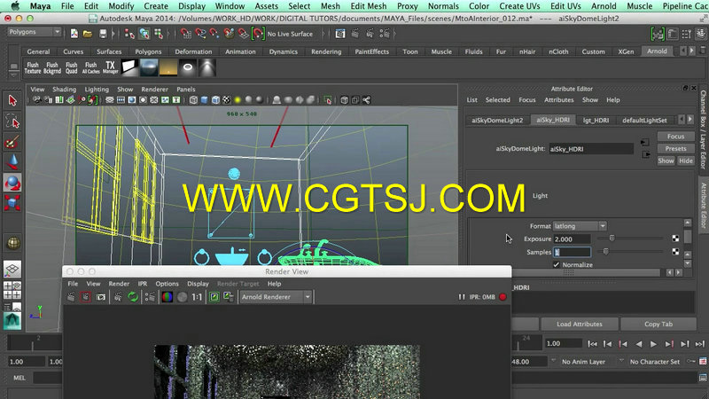Activate the Scale tool icon
The width and height of the screenshot is (709, 399).
(12, 203)
